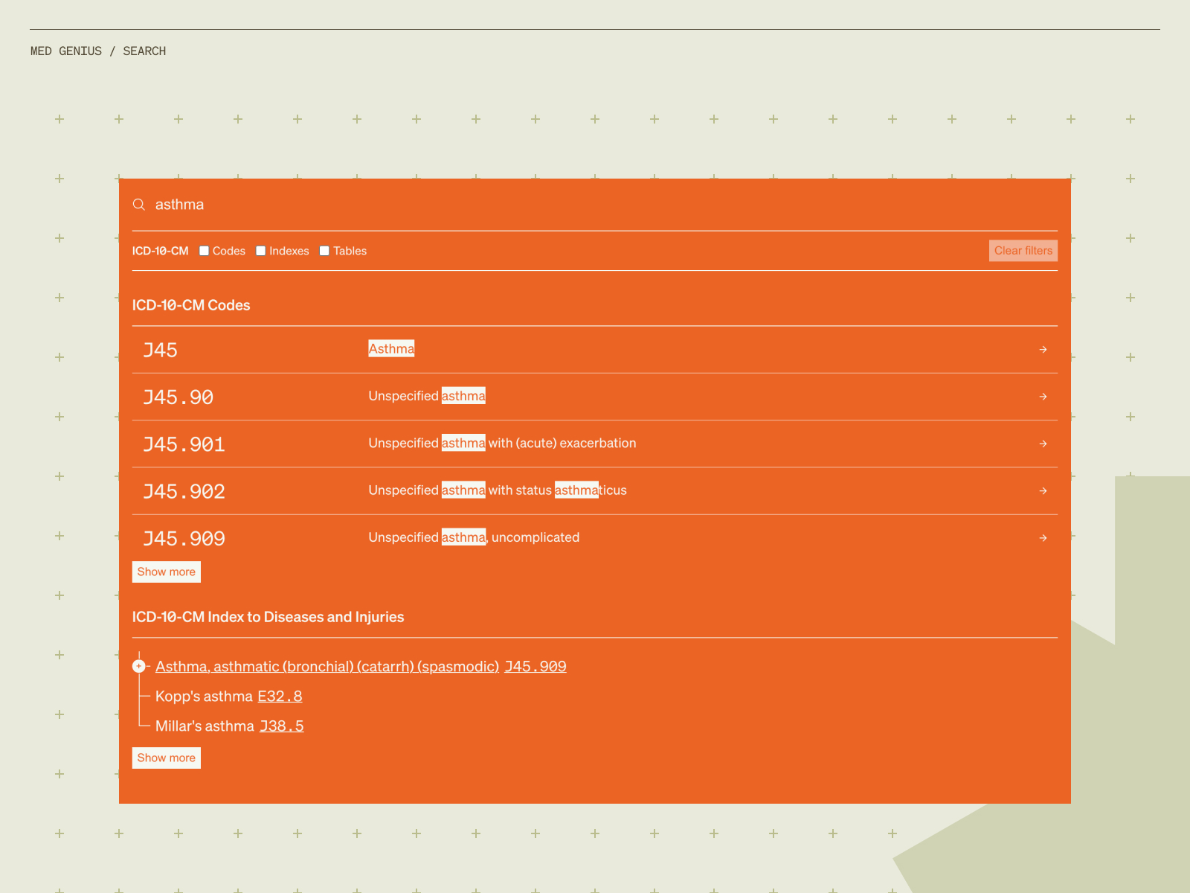Show more Index to Diseases results

[166, 758]
